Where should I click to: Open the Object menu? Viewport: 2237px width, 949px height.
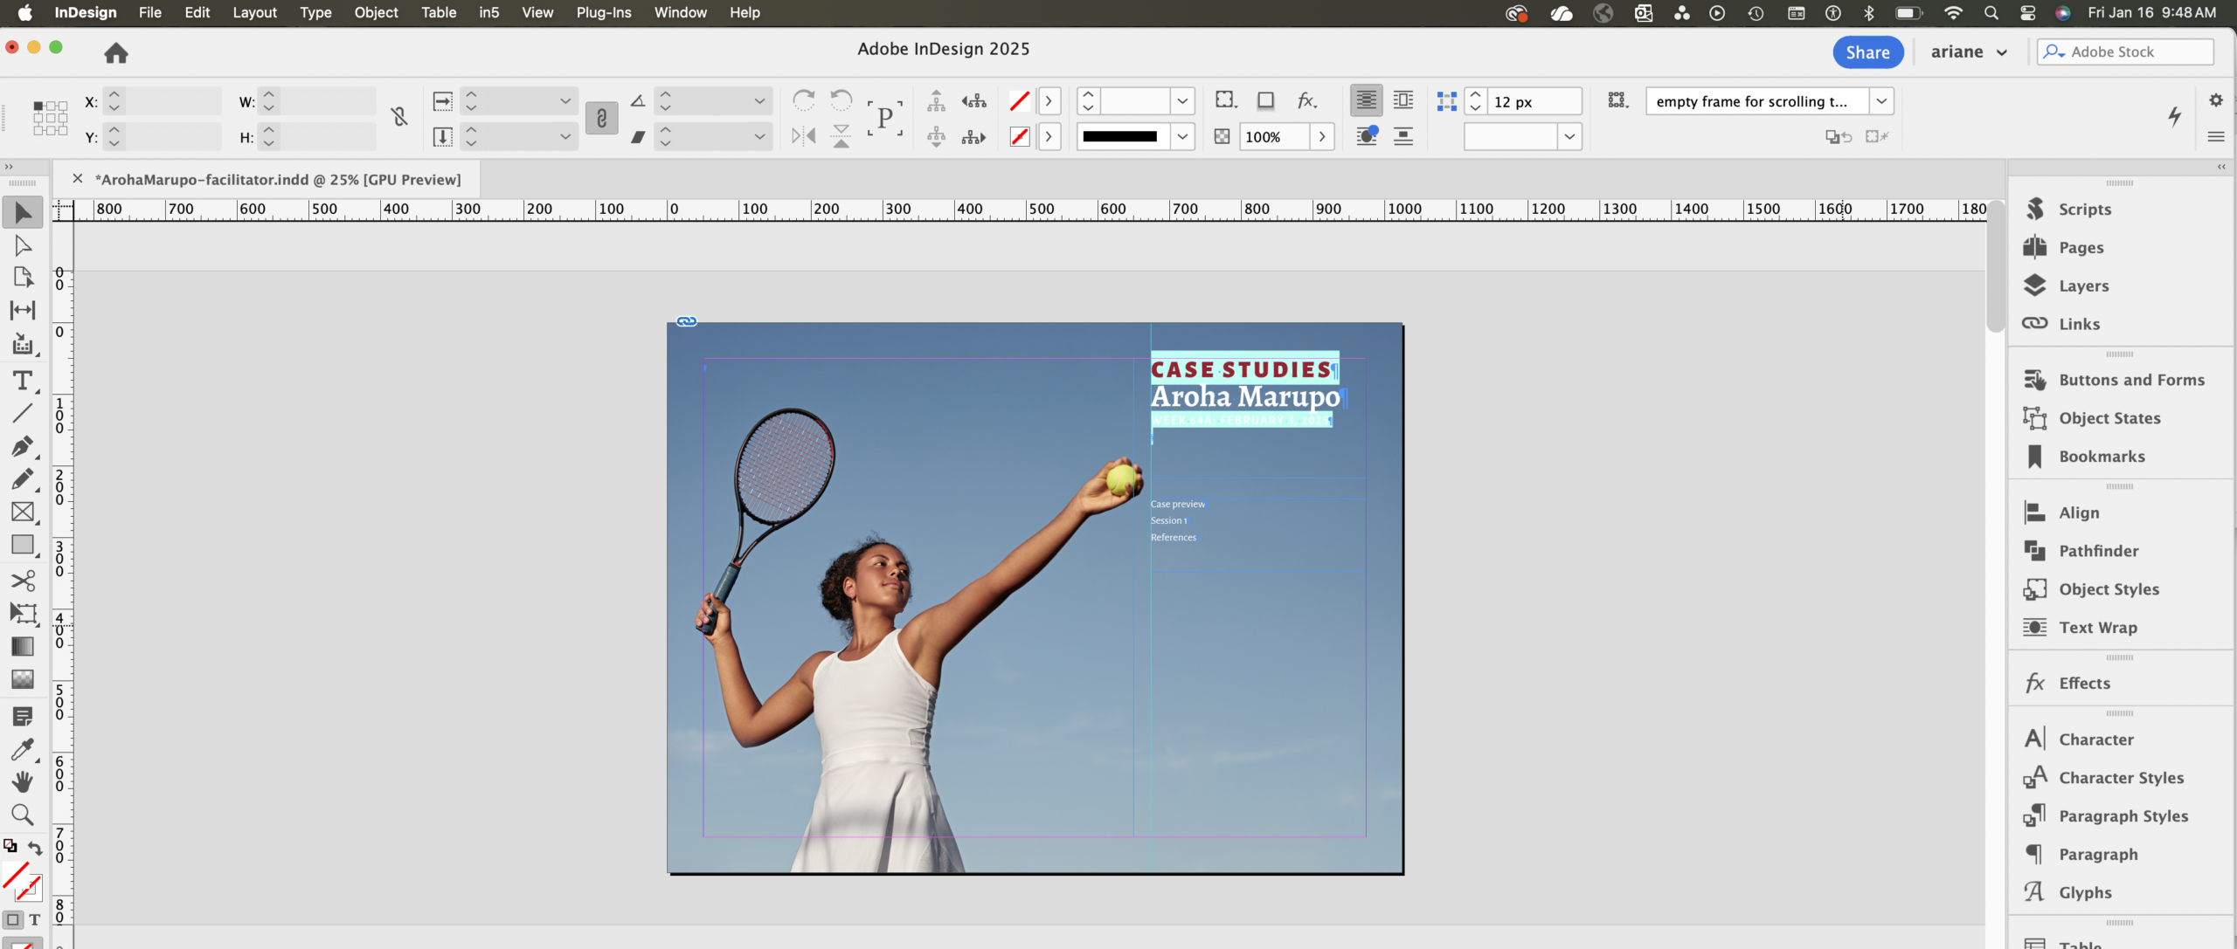pyautogui.click(x=376, y=12)
